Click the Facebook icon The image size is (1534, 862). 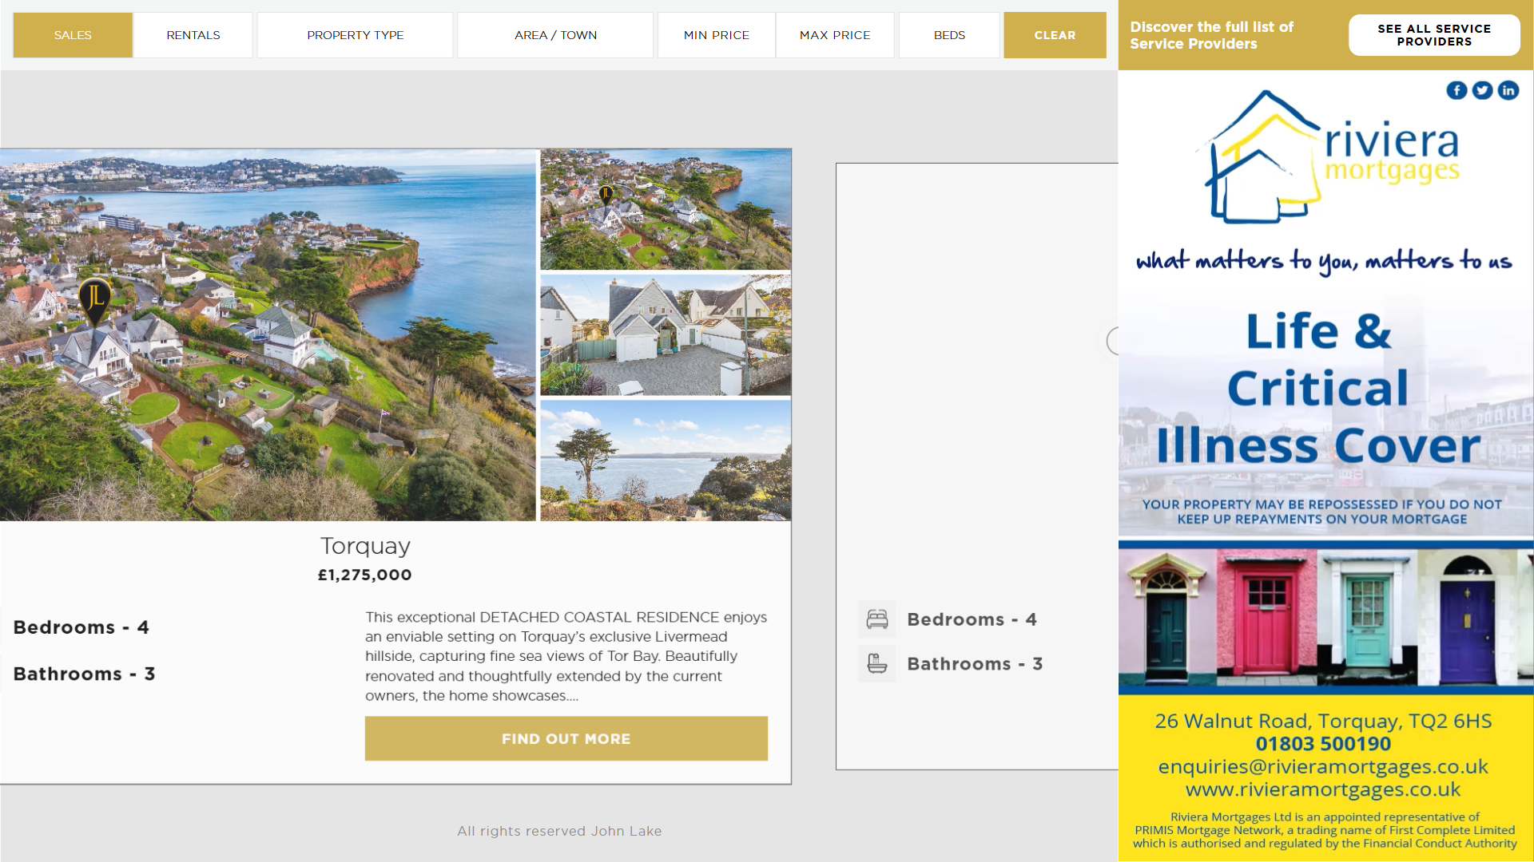(1457, 90)
